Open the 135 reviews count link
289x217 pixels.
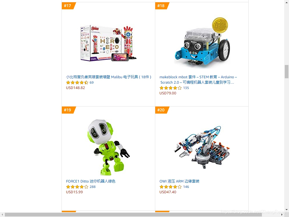point(186,88)
